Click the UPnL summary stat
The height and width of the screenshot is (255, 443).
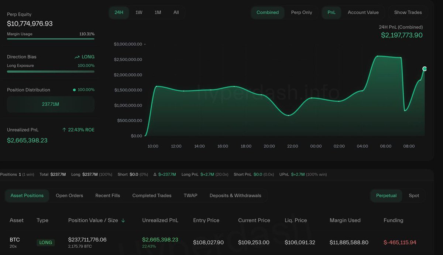303,174
